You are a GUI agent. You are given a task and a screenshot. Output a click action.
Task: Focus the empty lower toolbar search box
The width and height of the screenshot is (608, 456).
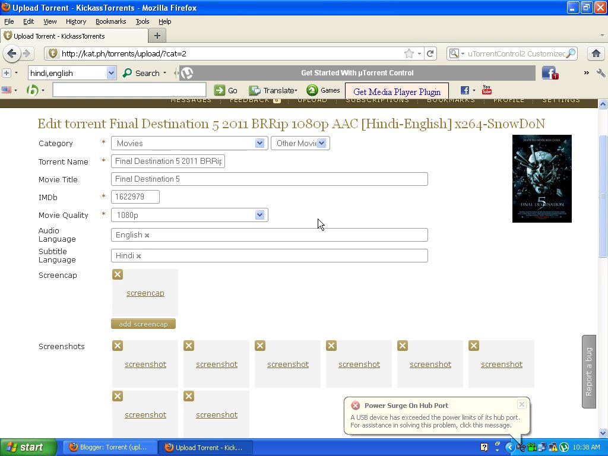[129, 90]
